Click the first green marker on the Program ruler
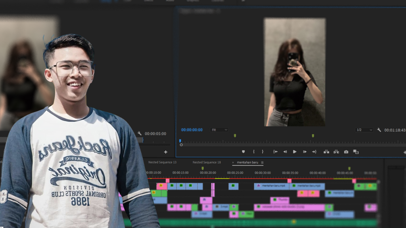The width and height of the screenshot is (406, 228). point(235,136)
